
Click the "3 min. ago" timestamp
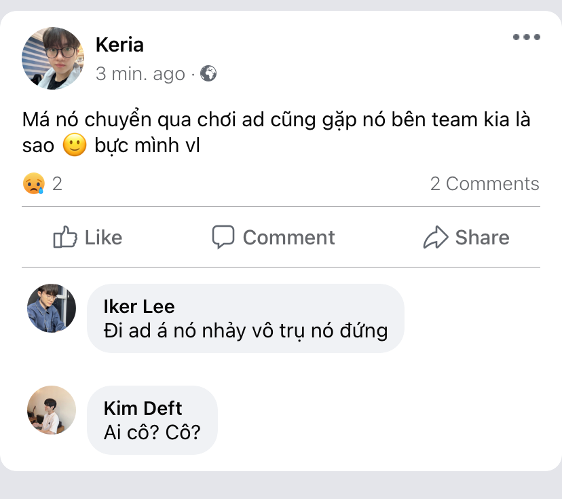click(140, 73)
